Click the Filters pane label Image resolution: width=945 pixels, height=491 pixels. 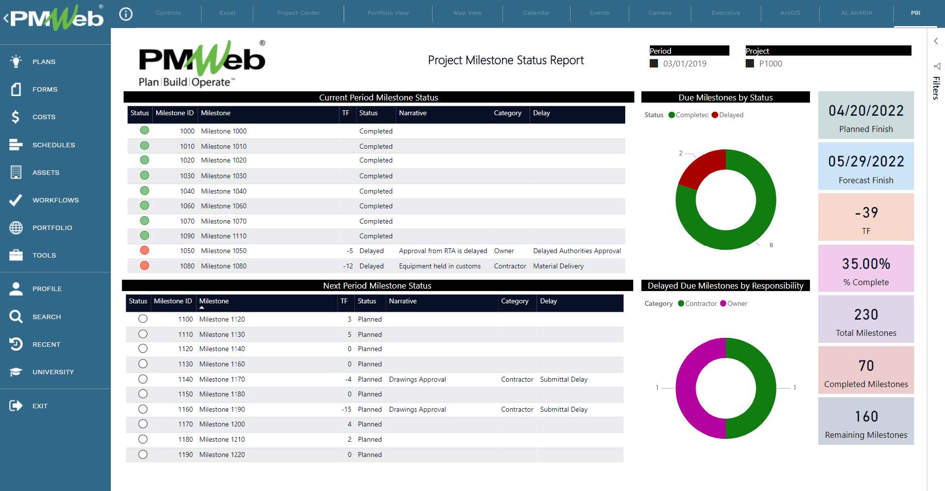936,88
